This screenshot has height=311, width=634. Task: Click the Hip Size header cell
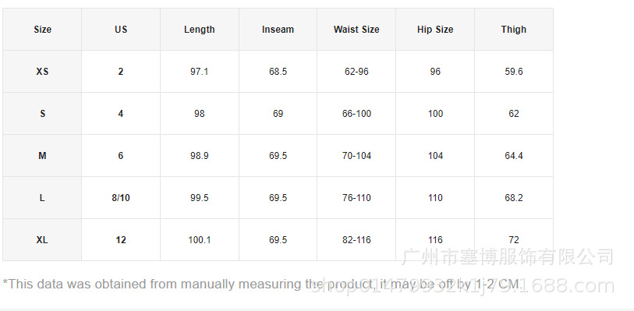435,30
